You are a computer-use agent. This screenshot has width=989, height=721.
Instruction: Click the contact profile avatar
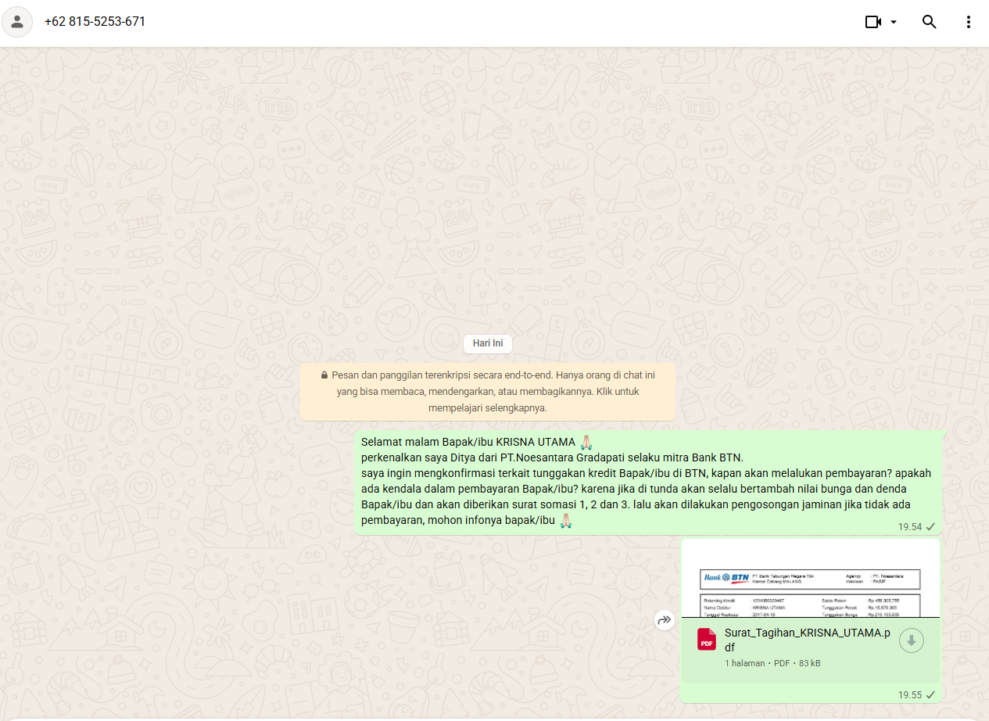[17, 22]
